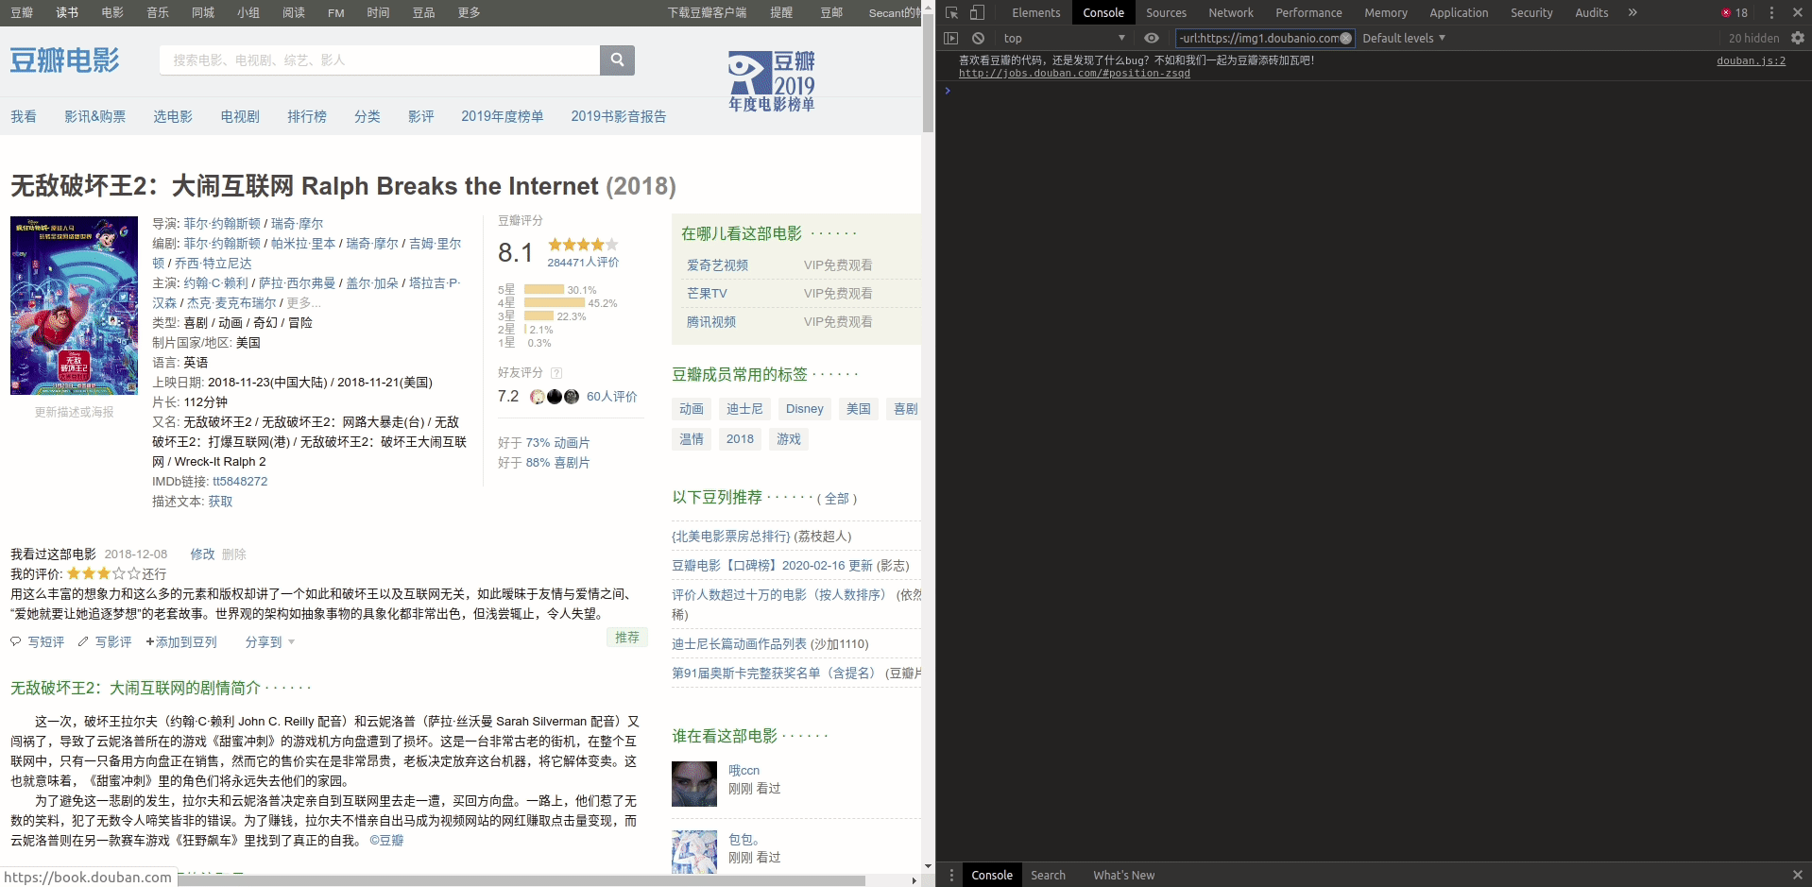Click the 写影评 pencil link

pyautogui.click(x=105, y=641)
